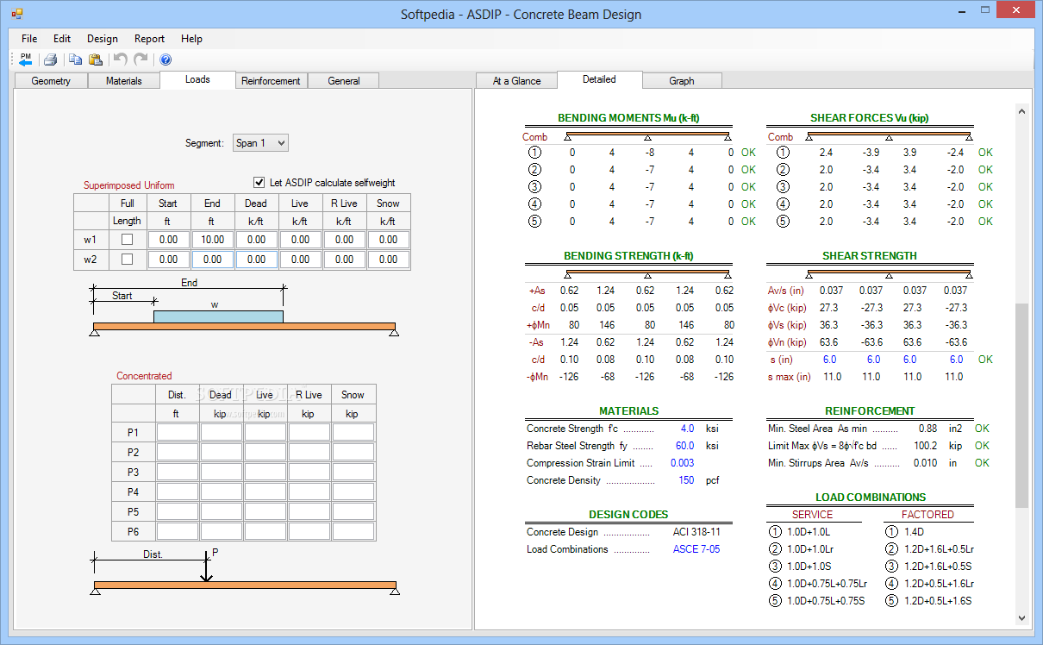1043x645 pixels.
Task: Click the Print toolbar icon
Action: [50, 59]
